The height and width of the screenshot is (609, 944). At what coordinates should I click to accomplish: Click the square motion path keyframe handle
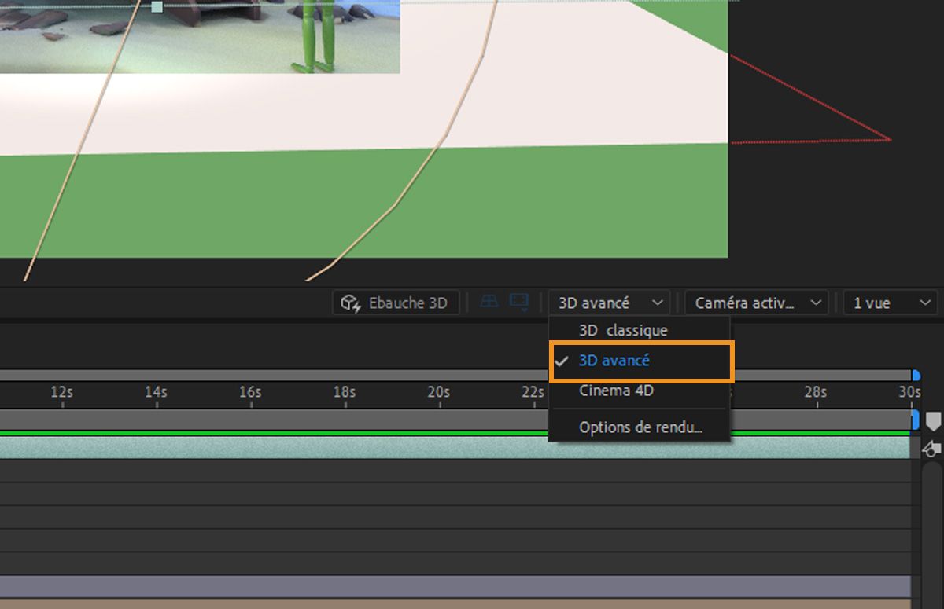[x=157, y=6]
